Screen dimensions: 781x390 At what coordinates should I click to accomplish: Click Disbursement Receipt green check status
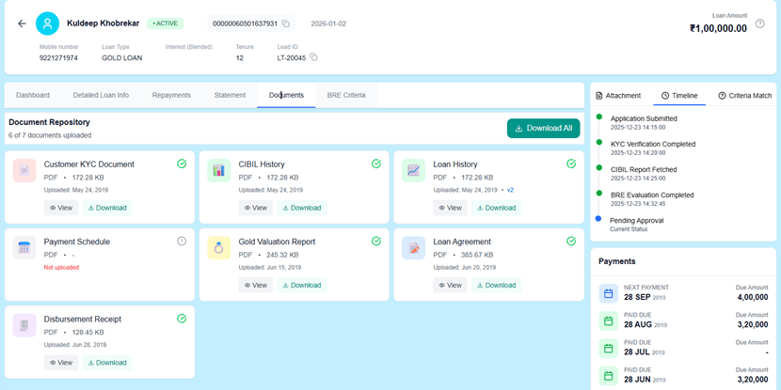(182, 319)
